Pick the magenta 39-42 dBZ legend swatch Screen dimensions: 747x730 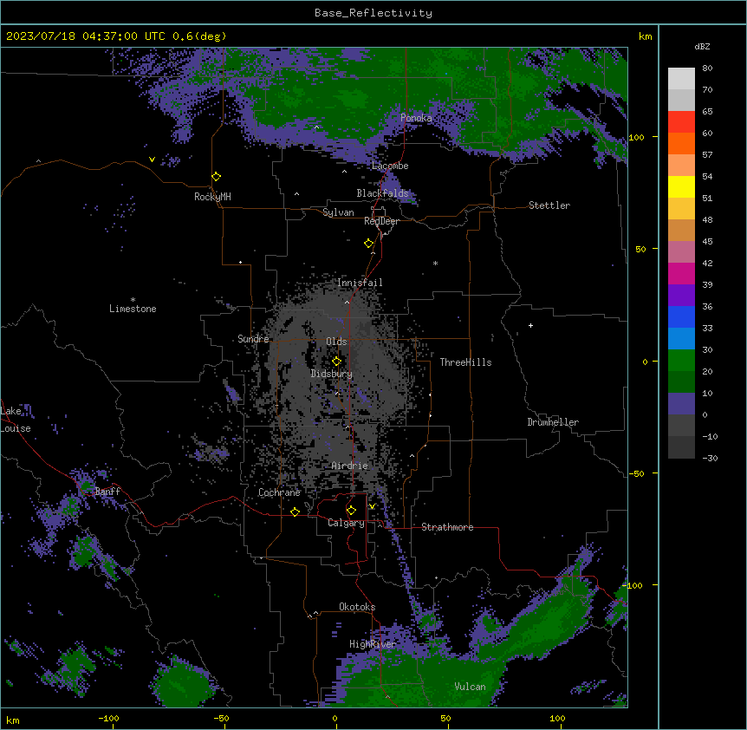click(x=681, y=273)
